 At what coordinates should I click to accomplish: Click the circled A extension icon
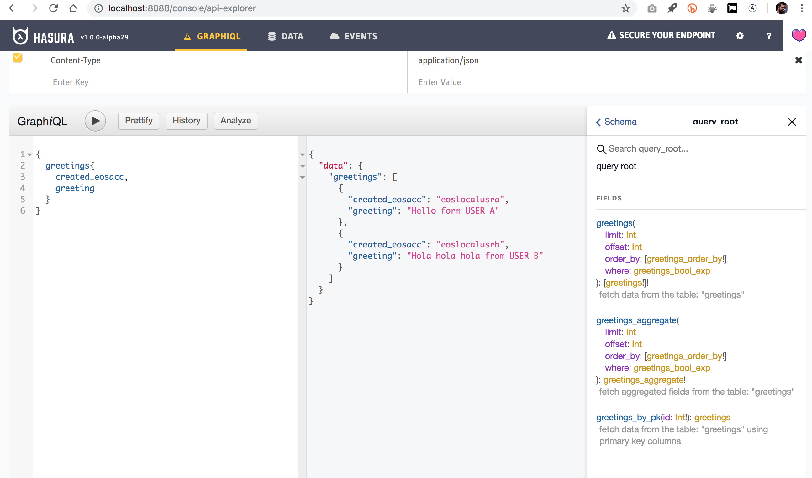click(752, 8)
